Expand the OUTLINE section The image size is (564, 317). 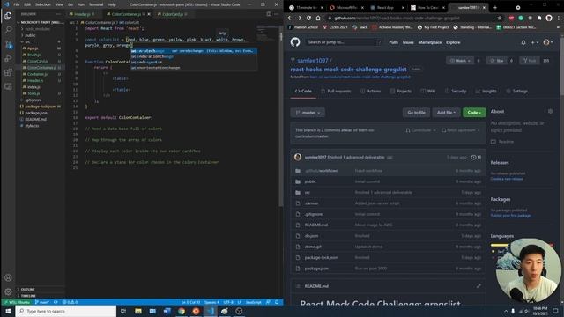click(x=27, y=290)
